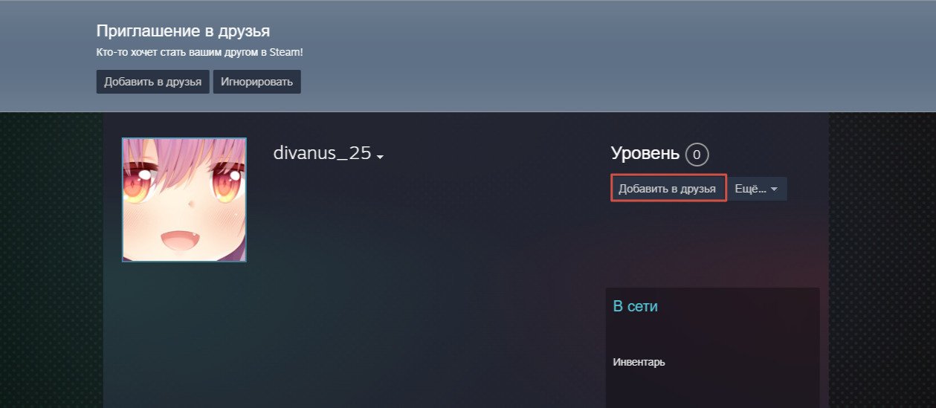936x408 pixels.
Task: Click the 'Уровень' label
Action: (645, 153)
